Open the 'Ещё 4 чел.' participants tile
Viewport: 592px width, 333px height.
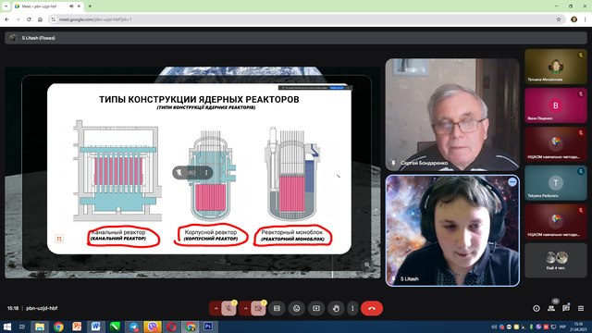tap(556, 260)
